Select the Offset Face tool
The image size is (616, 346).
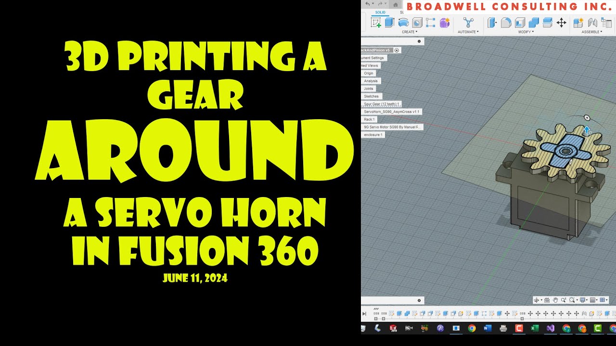point(547,23)
